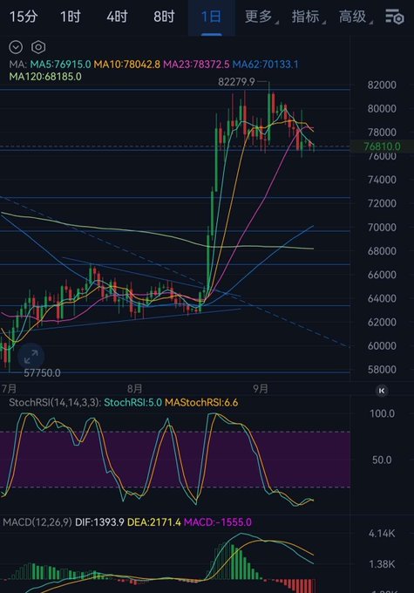
Task: Click the MA23:78372.5 legend value
Action: coord(196,65)
